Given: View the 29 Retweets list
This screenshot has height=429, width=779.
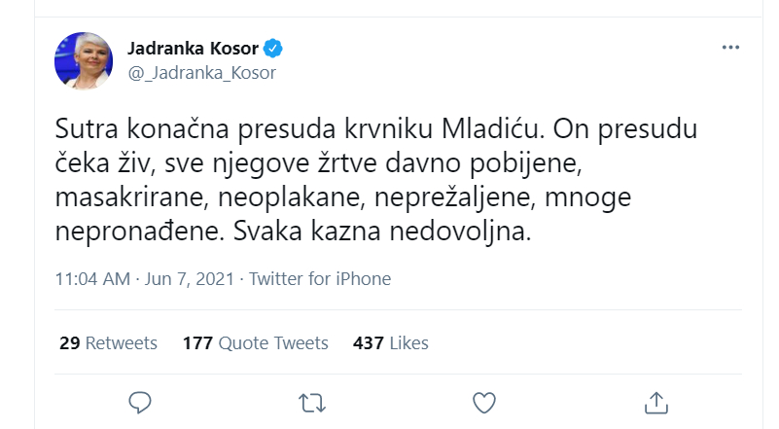Looking at the screenshot, I should pos(107,342).
